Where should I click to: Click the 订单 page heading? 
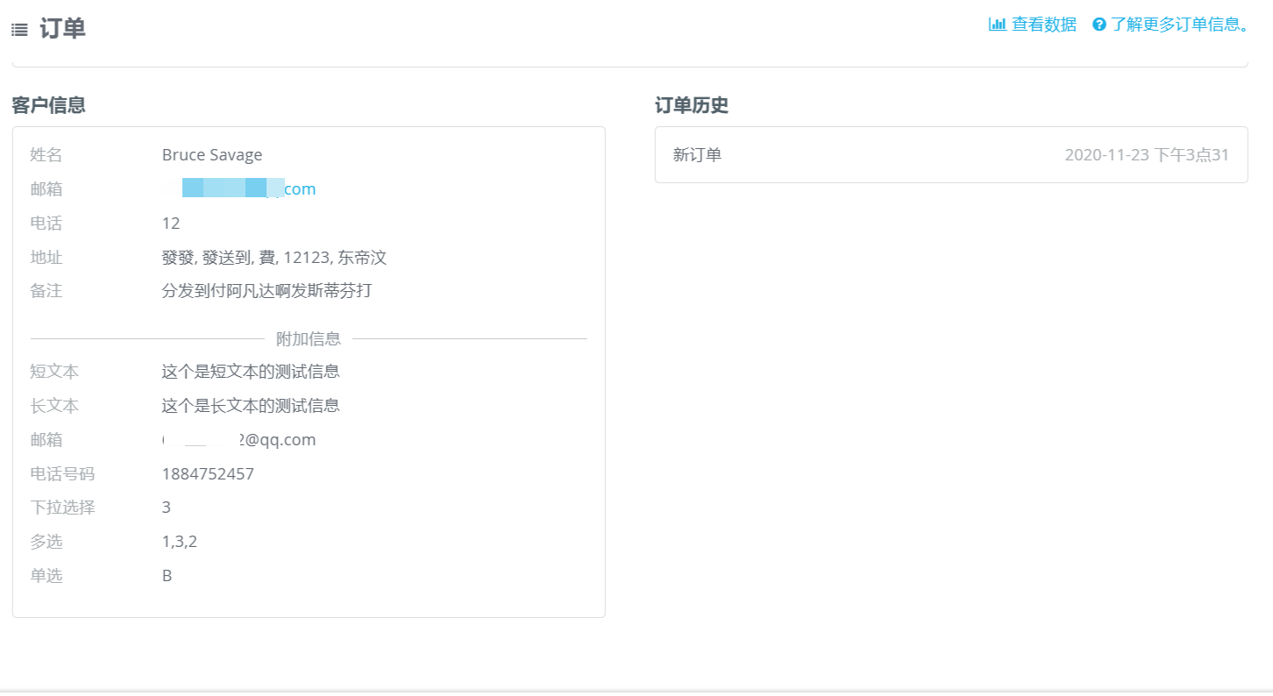[x=63, y=29]
